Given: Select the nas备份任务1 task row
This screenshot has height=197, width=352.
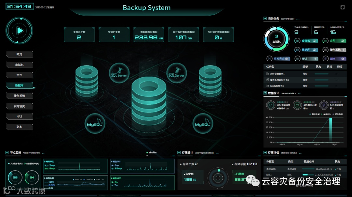Looking at the screenshot, I should click(305, 86).
